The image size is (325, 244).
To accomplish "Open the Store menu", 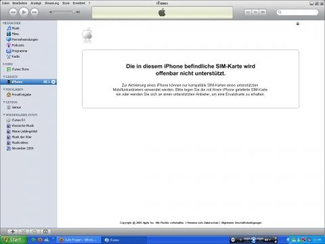I will tap(66, 3).
